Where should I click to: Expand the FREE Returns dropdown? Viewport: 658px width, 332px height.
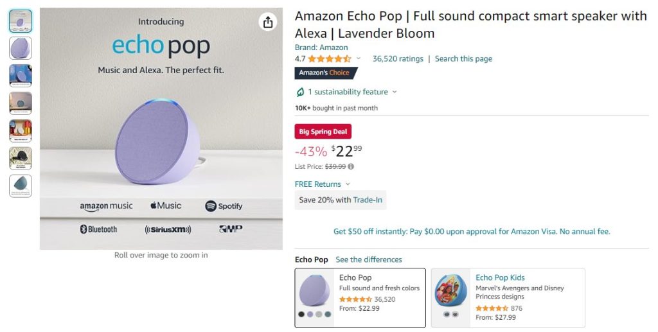click(348, 184)
